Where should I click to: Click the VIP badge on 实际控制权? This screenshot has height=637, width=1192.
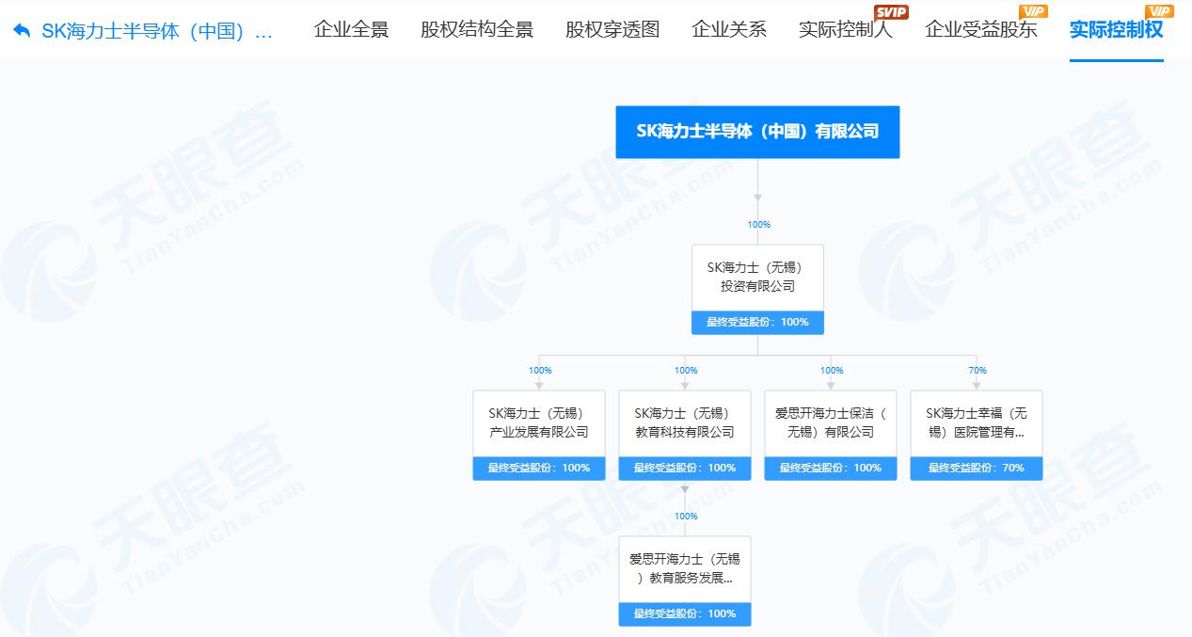pos(1160,11)
